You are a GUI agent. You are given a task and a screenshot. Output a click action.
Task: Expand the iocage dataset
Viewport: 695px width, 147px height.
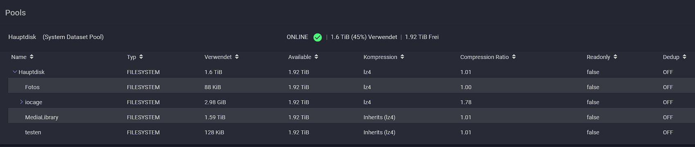[x=21, y=102]
